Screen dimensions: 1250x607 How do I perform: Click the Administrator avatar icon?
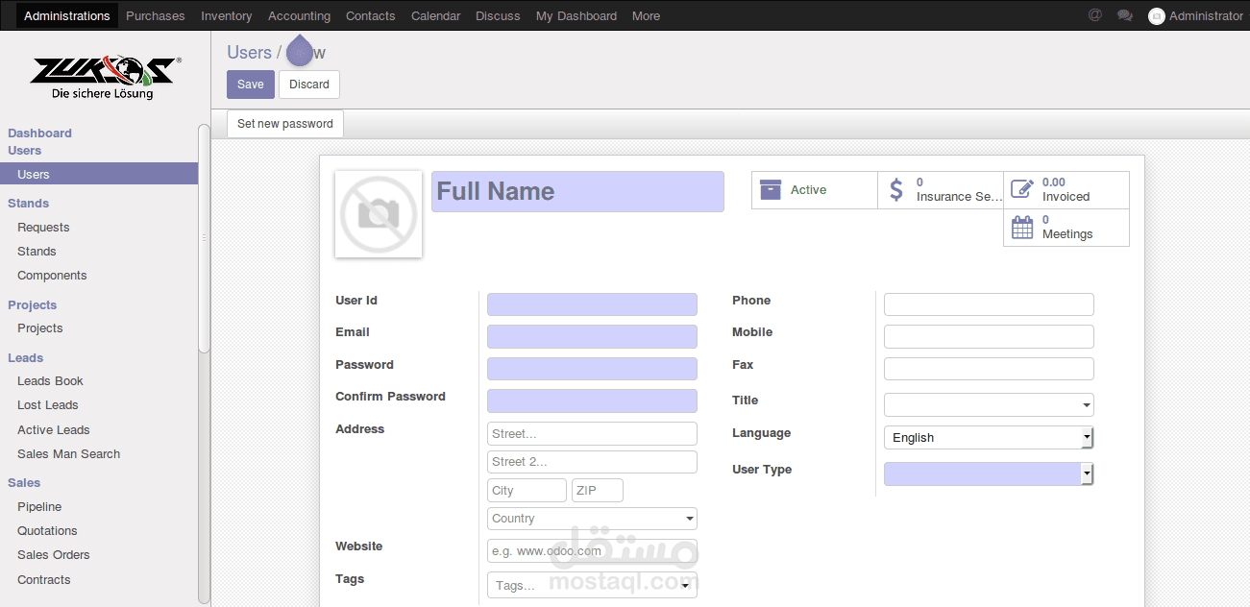point(1156,15)
